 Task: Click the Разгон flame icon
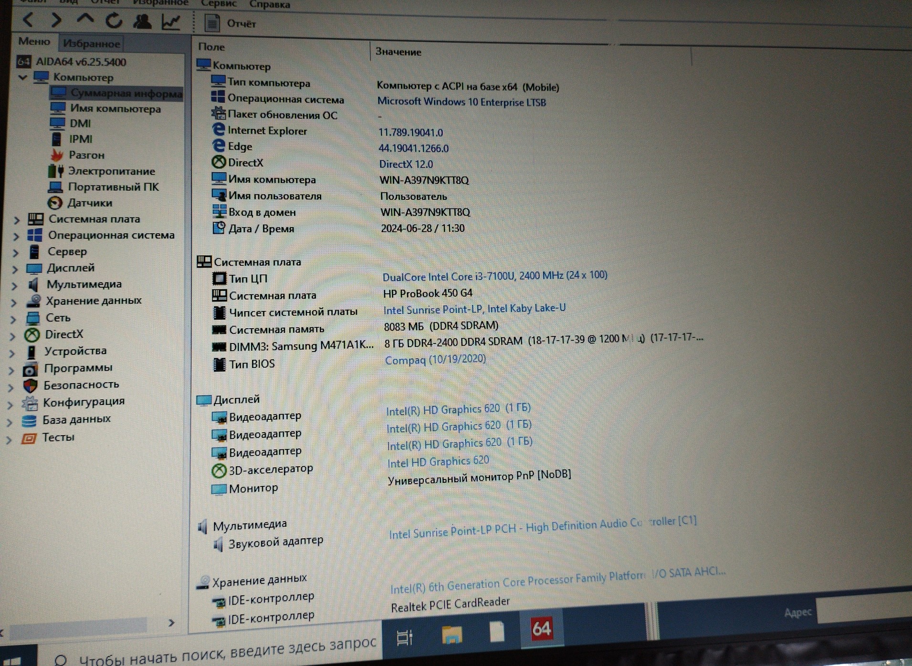tap(57, 155)
